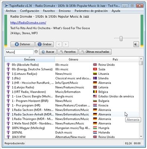The width and height of the screenshot is (147, 149).
Task: Click in the Music search input field
Action: [19, 52]
